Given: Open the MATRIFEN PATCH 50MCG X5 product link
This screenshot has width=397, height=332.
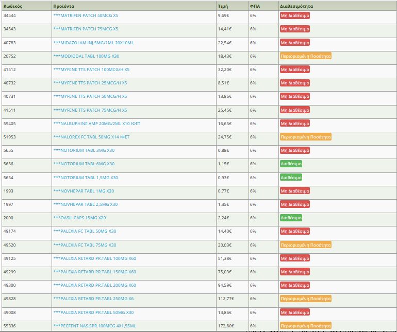Looking at the screenshot, I should [x=86, y=15].
